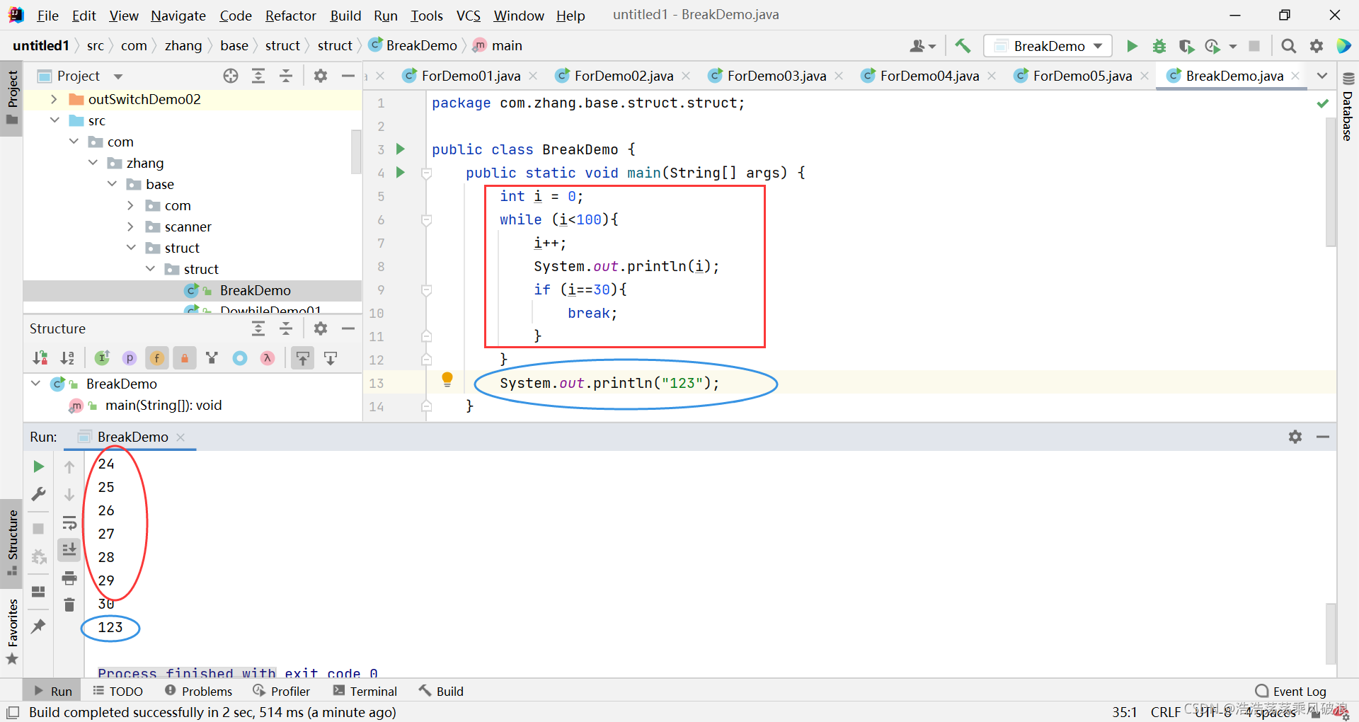Open Run panel settings gear
1359x722 pixels.
click(1295, 437)
